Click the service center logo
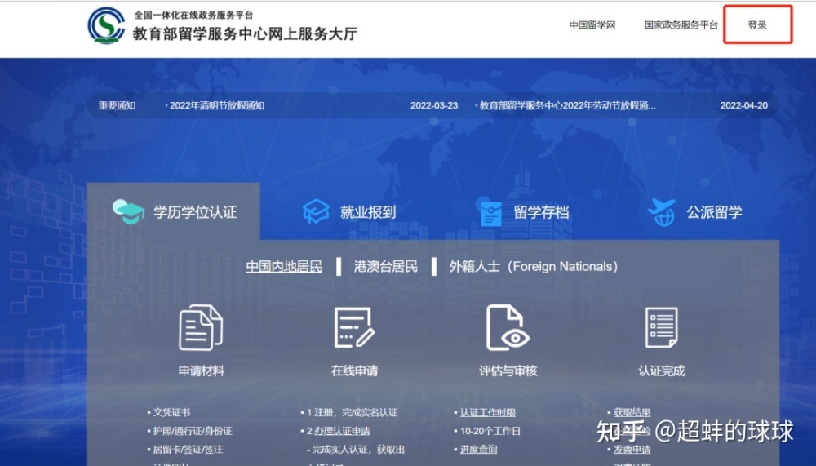The width and height of the screenshot is (816, 466). coord(106,25)
